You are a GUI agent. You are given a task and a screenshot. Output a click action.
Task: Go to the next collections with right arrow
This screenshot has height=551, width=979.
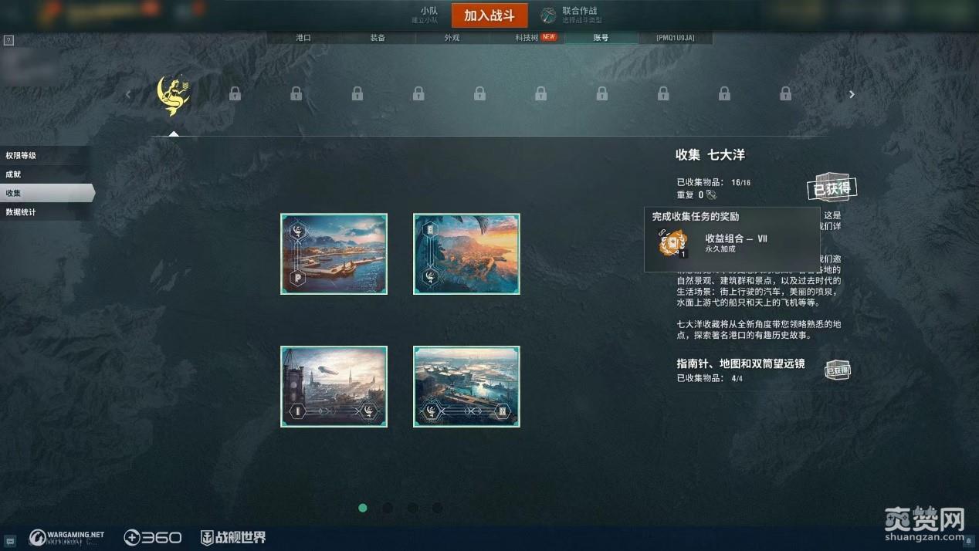click(852, 94)
